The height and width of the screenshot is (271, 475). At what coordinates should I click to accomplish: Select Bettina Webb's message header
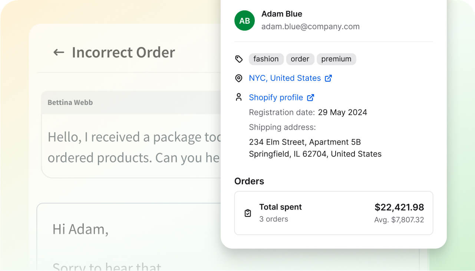pos(70,102)
